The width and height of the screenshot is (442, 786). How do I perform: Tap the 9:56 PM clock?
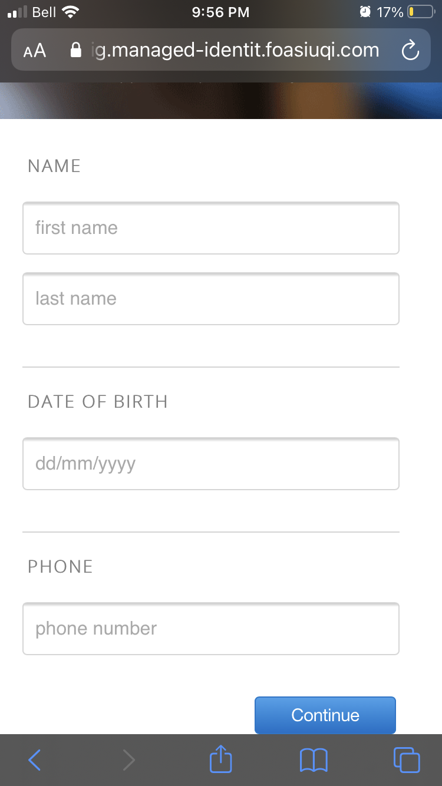coord(221,12)
